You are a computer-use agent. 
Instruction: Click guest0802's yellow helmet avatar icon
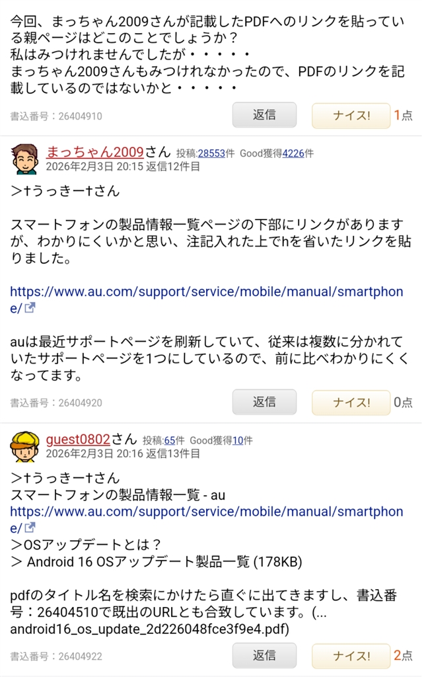[x=24, y=446]
